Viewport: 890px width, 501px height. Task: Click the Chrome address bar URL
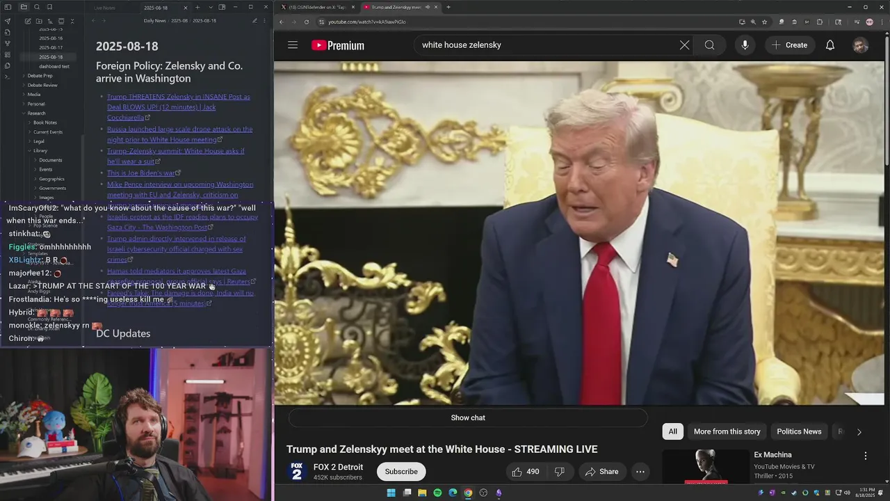pyautogui.click(x=367, y=22)
